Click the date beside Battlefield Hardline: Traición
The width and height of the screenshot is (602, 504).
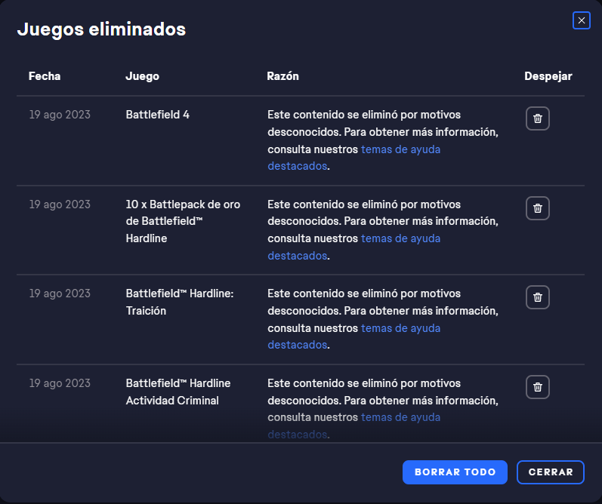point(60,293)
